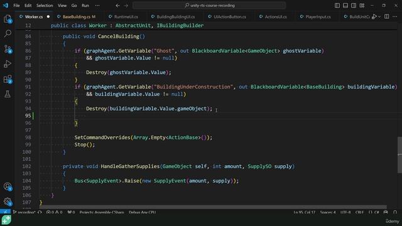Click the VS Code logo icon
Viewport: 402px width, 226px height.
coord(6,6)
